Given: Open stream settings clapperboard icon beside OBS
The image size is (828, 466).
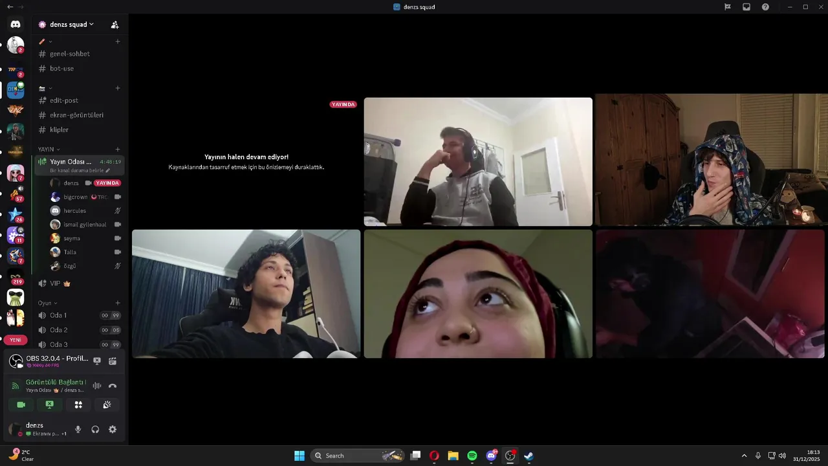Looking at the screenshot, I should [x=113, y=361].
